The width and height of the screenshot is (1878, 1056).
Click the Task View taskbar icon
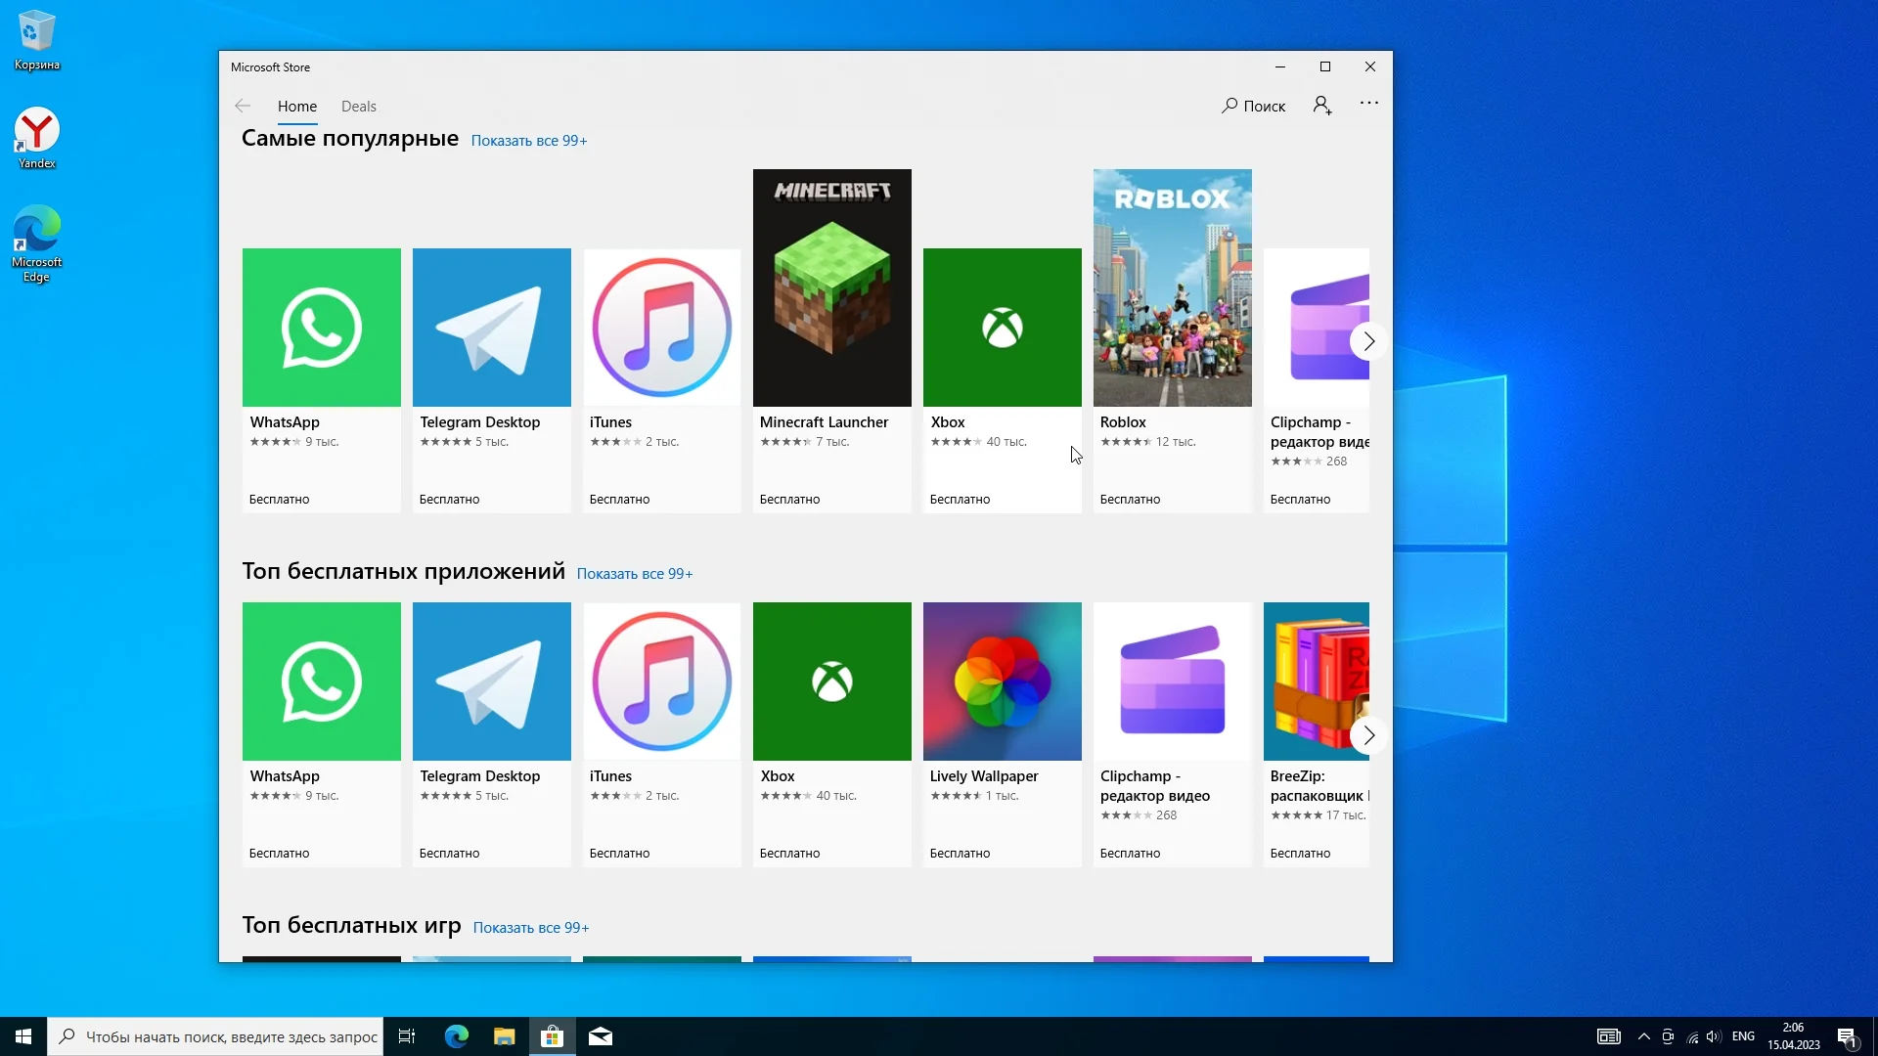[x=407, y=1036]
